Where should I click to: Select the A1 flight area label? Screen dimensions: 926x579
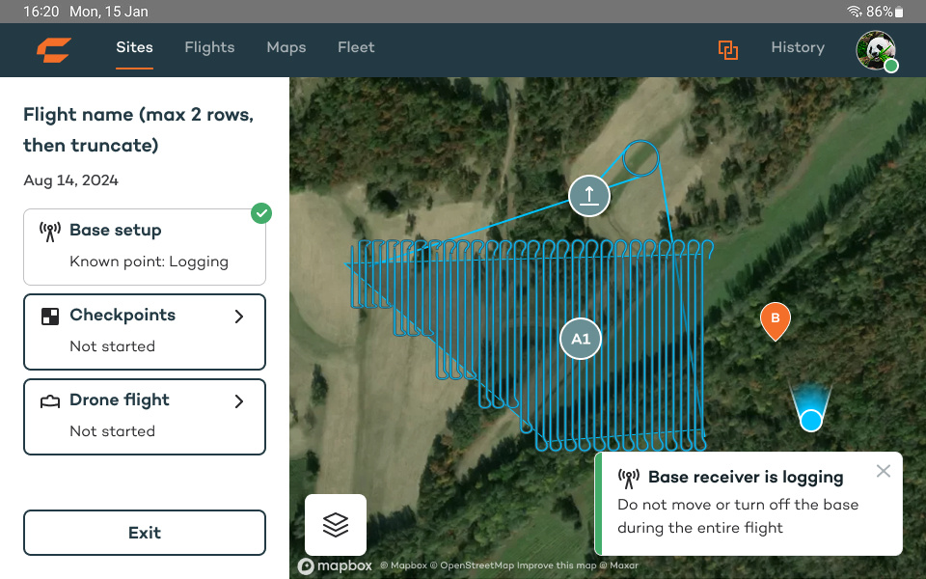click(580, 339)
